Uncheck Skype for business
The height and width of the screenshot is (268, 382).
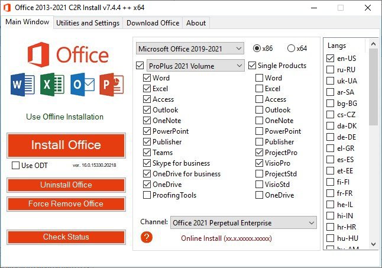point(147,163)
